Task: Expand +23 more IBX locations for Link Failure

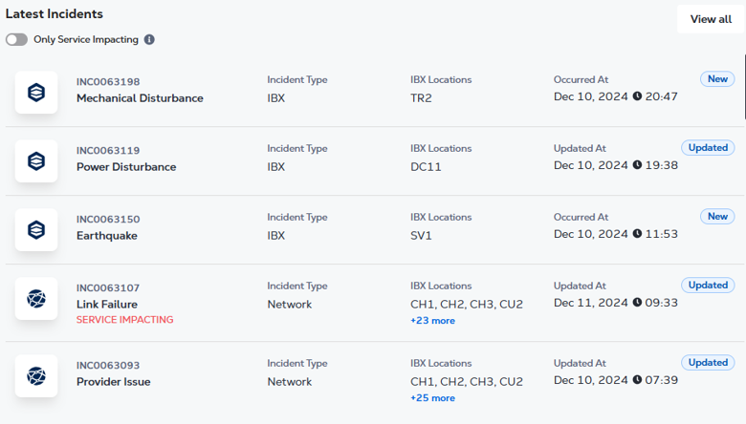Action: pos(432,321)
